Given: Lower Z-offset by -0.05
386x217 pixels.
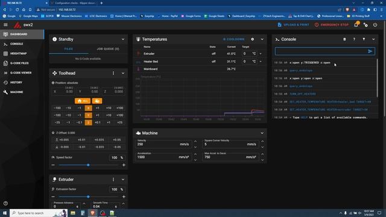Looking at the screenshot, I should pos(116,147).
